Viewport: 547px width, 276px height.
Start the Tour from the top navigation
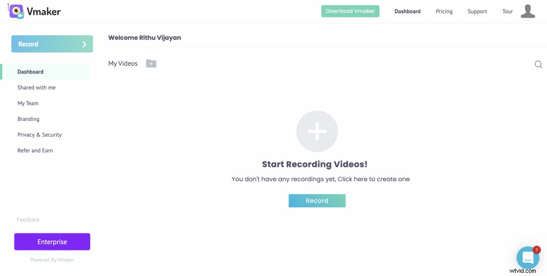coord(507,12)
